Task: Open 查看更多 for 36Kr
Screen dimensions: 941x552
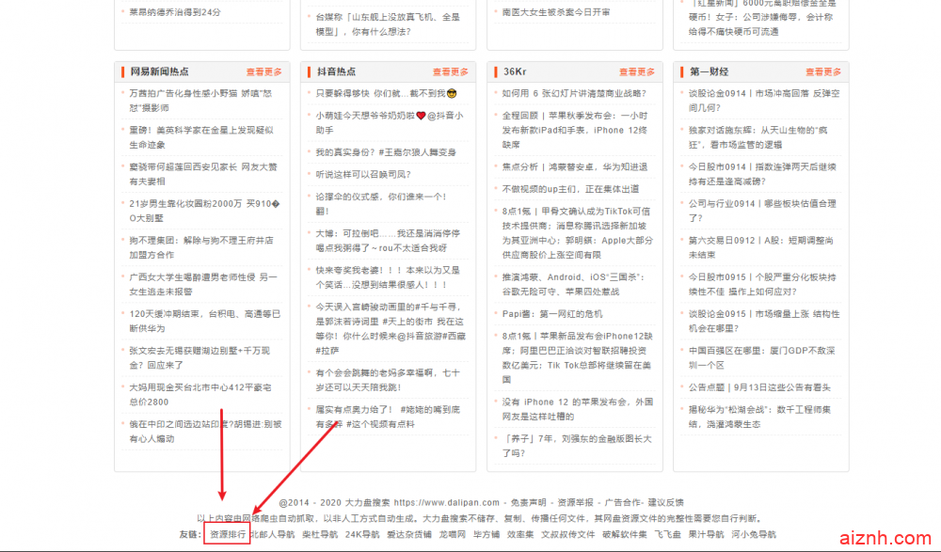Action: [636, 71]
